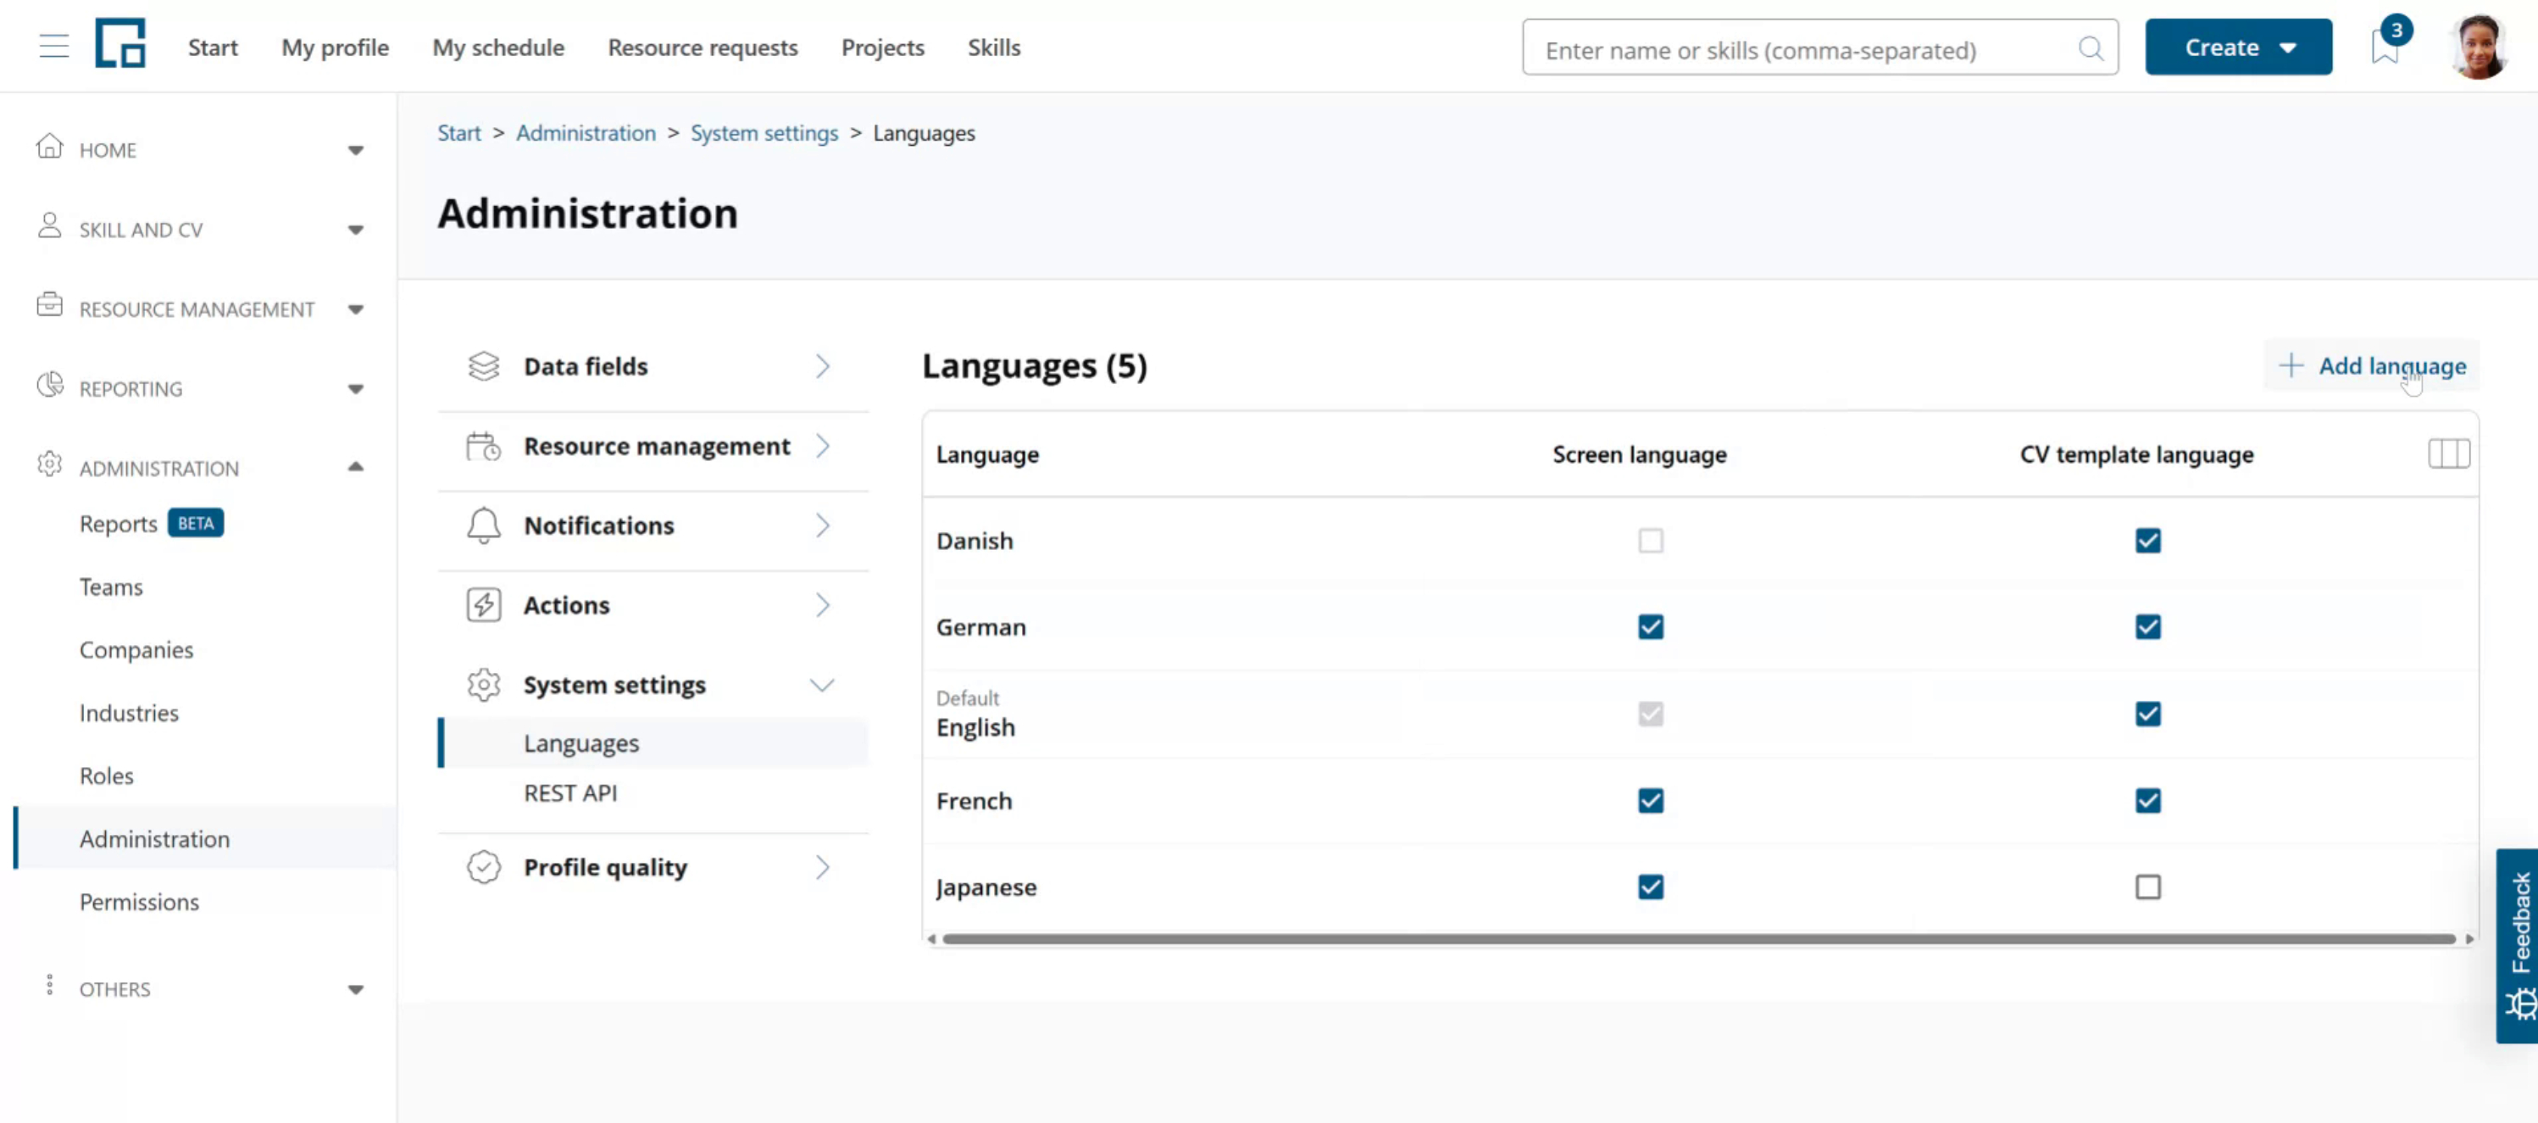Enable Danish screen language checkbox
This screenshot has height=1123, width=2538.
[x=1650, y=541]
